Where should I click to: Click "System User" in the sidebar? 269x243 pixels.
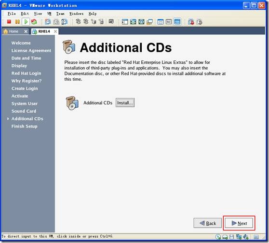pos(25,103)
